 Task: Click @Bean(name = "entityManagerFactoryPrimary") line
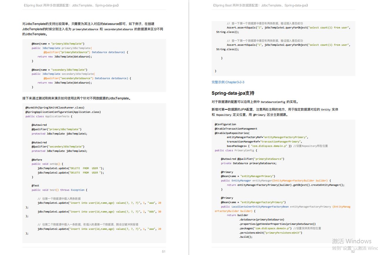[253, 202]
